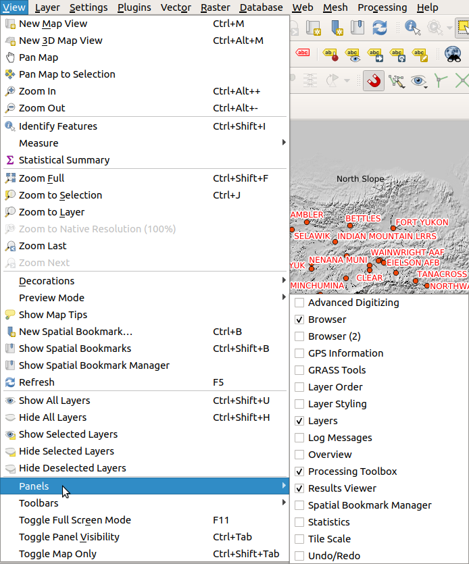Open Show Spatial Bookmarks toolbar icon
The height and width of the screenshot is (564, 469).
click(357, 28)
